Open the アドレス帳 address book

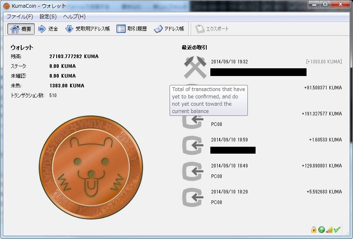169,29
